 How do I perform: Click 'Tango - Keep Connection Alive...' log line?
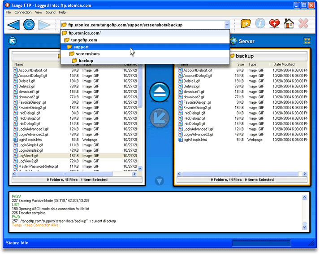pos(37,225)
